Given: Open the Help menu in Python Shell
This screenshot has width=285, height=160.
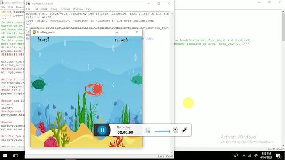Looking at the screenshot, I should point(89,9).
